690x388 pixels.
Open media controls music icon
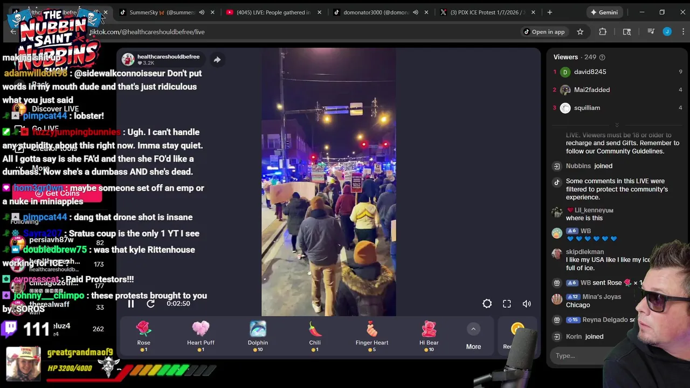click(651, 32)
